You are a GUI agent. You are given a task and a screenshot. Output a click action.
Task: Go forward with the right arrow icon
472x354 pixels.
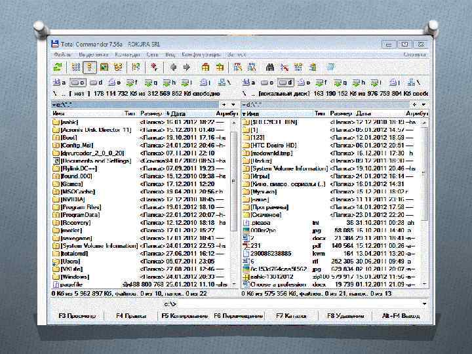tap(187, 67)
